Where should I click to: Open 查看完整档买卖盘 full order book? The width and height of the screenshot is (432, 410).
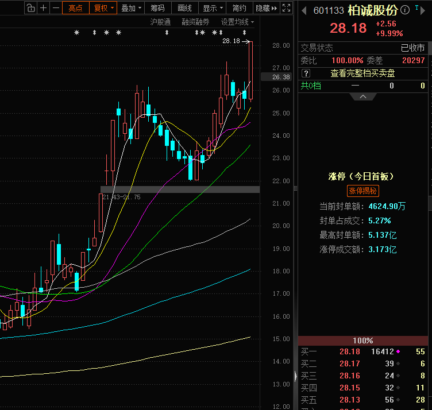click(362, 74)
